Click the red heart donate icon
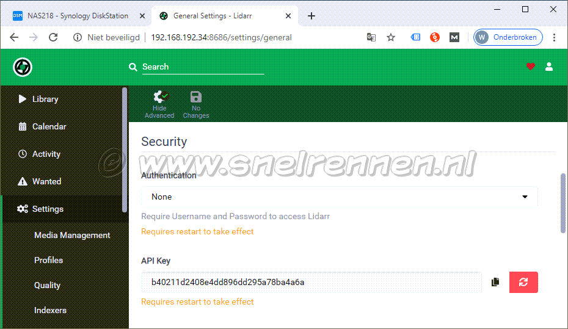This screenshot has height=329, width=568. (x=531, y=67)
